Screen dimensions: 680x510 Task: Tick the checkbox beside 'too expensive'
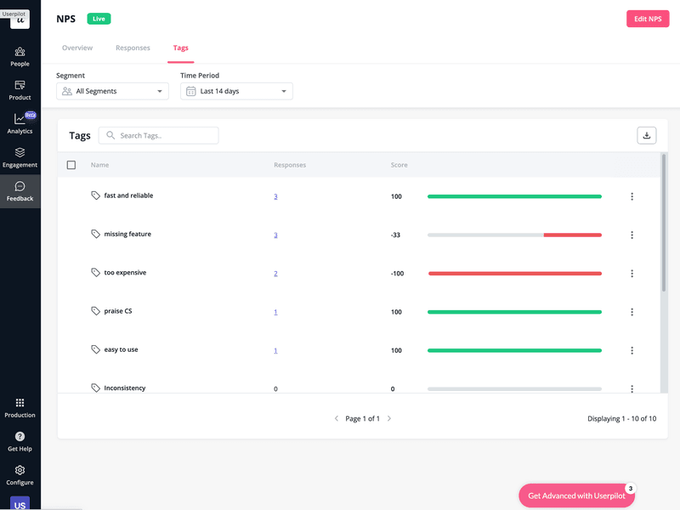point(71,273)
